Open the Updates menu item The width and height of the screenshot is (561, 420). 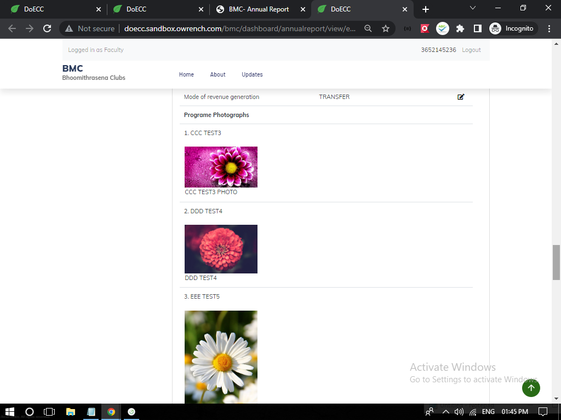click(252, 74)
